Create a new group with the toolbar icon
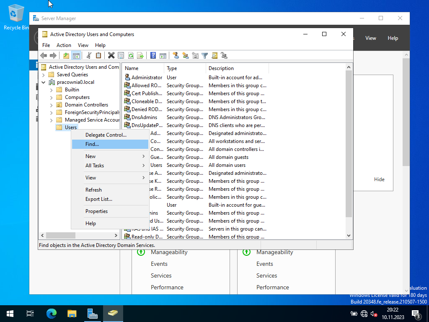Screen dimensions: 429x322 pos(186,56)
